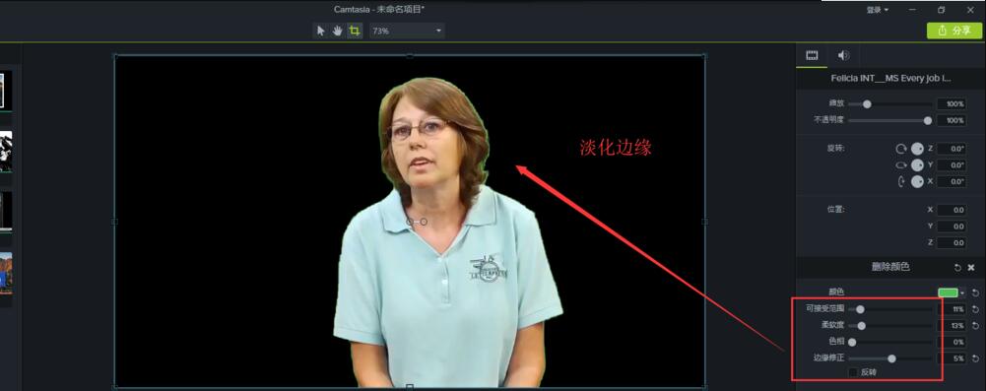Viewport: 986px width, 391px height.
Task: Click the green 分享 share button
Action: click(x=953, y=31)
